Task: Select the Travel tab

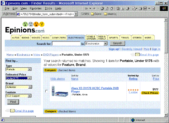Action: pyautogui.click(x=125, y=38)
